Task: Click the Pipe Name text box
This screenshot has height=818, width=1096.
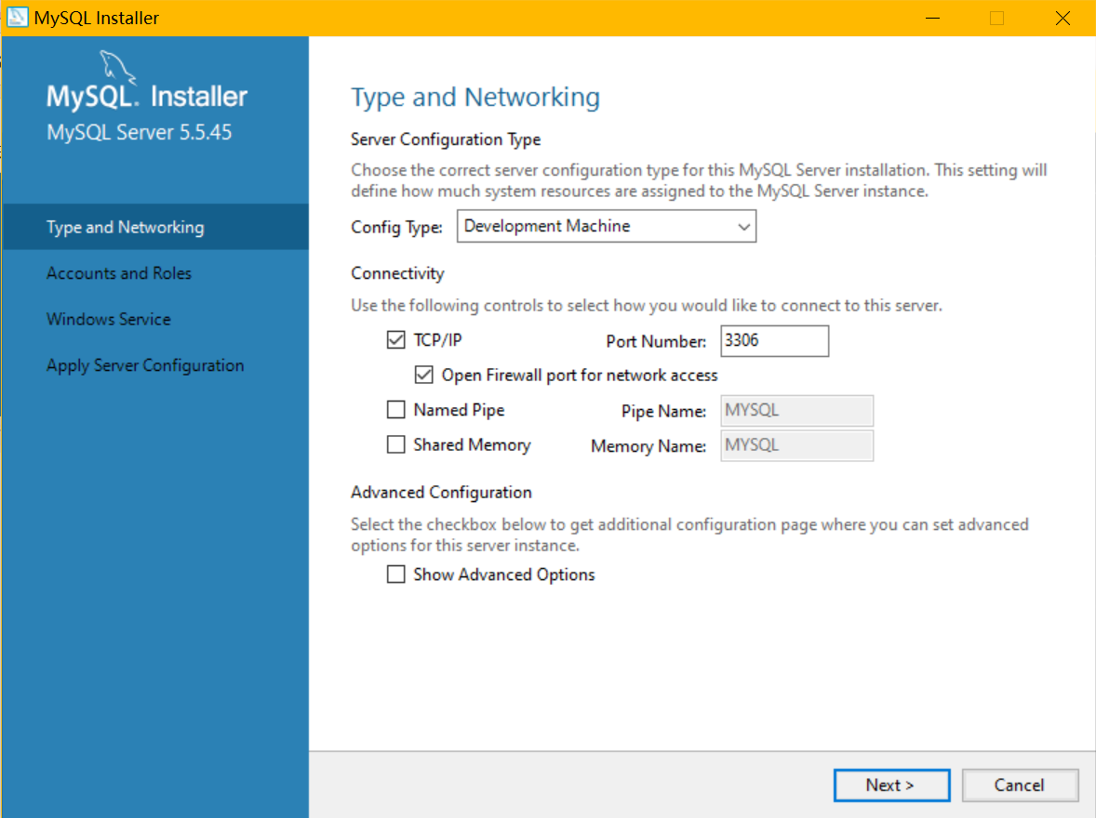Action: 796,411
